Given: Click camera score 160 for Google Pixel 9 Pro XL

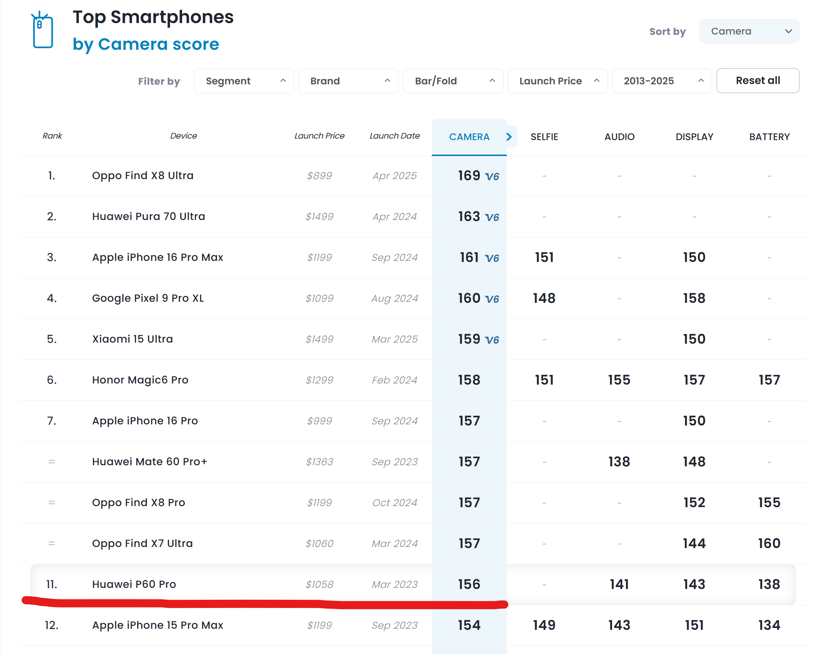Looking at the screenshot, I should 469,298.
